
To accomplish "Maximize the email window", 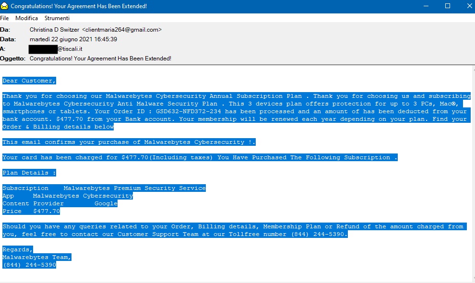I will click(448, 6).
